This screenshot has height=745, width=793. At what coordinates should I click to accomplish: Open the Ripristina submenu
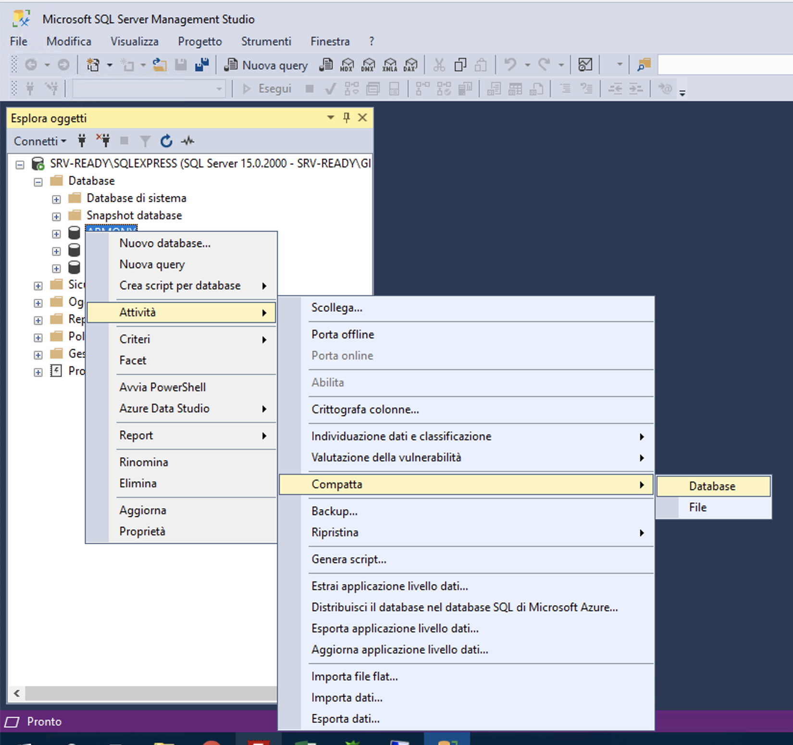pyautogui.click(x=466, y=533)
